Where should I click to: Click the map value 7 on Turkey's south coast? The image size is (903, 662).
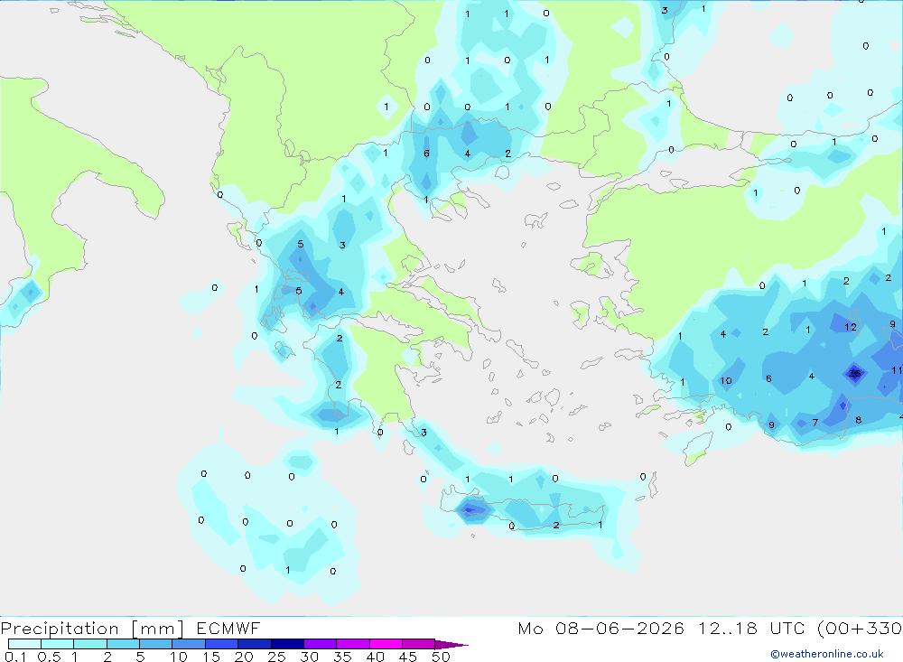815,423
